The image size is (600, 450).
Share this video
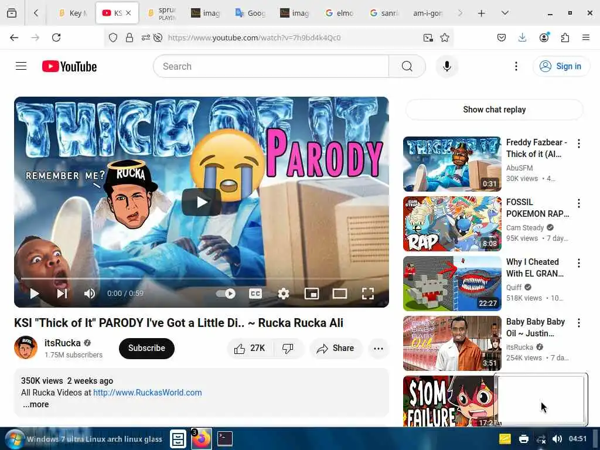336,348
